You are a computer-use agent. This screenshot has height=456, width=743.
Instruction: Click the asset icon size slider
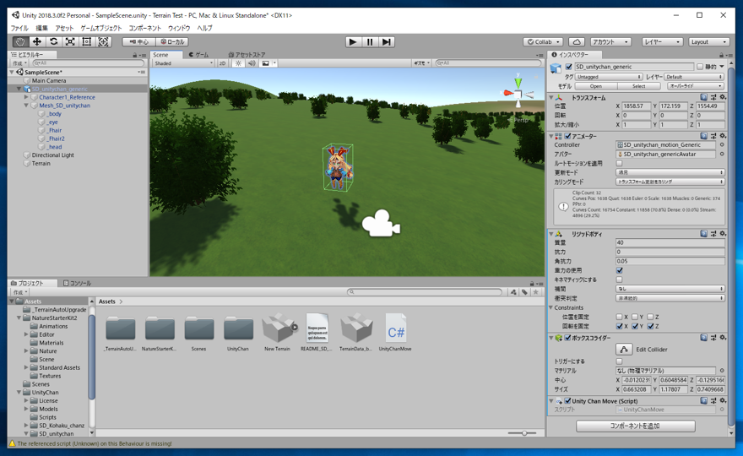[523, 433]
